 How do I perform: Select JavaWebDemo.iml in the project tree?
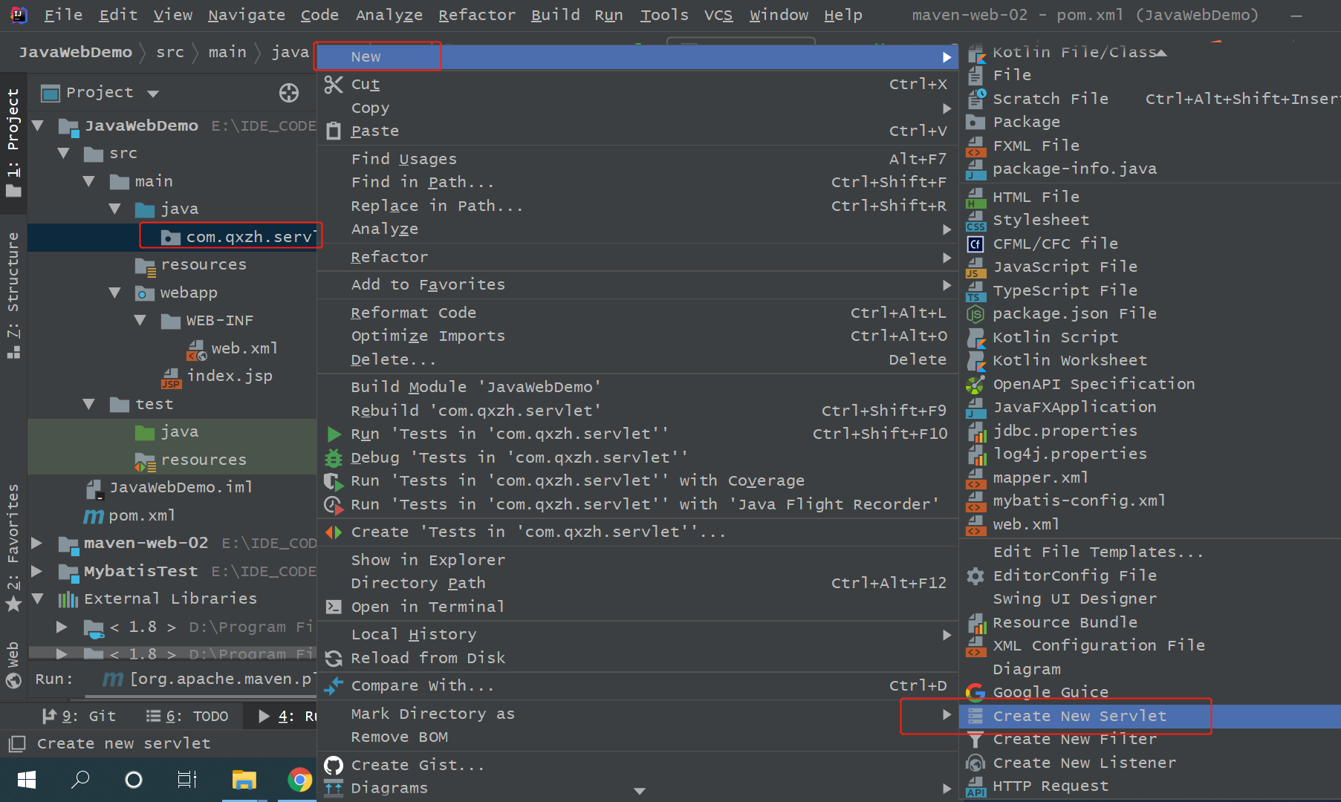181,488
